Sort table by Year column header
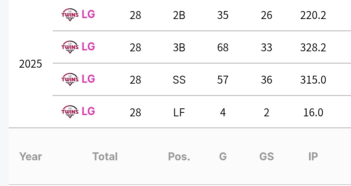The width and height of the screenshot is (351, 186). (30, 156)
